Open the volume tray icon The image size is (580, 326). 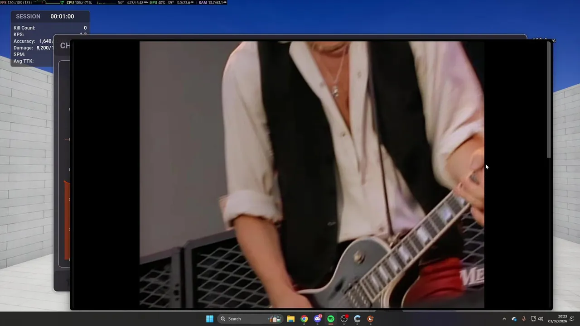pyautogui.click(x=541, y=319)
